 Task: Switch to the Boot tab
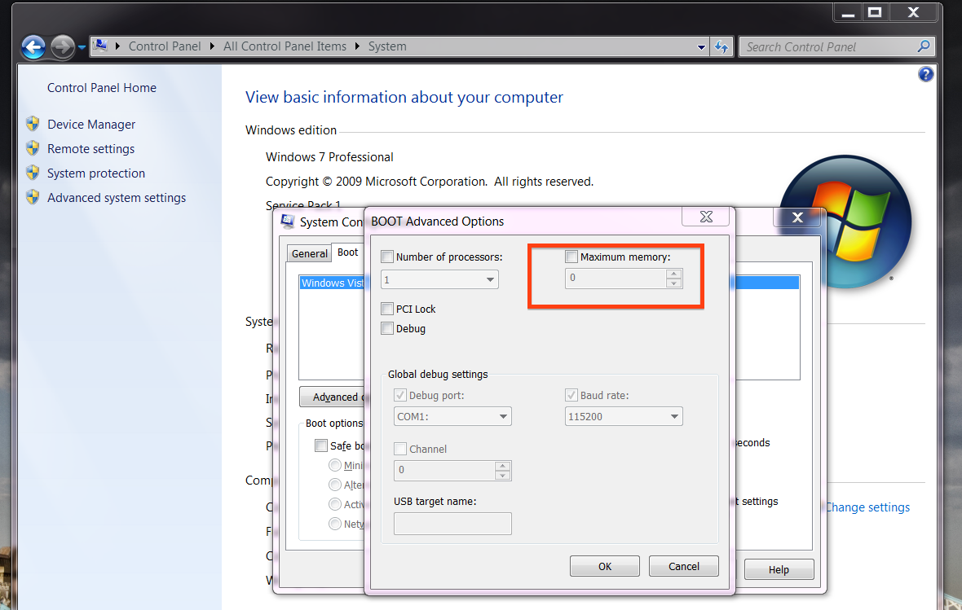(347, 252)
